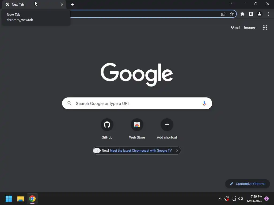The image size is (274, 205).
Task: Open the volume control in the tray
Action: pos(241,199)
